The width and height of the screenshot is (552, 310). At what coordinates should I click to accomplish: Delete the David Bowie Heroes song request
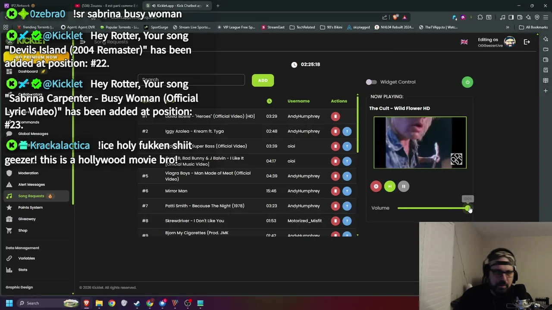click(335, 116)
